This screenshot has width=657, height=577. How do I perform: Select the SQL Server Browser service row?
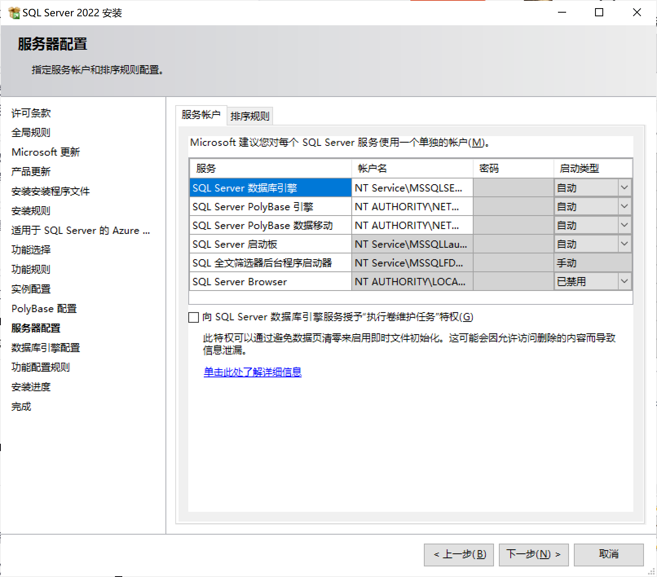pyautogui.click(x=270, y=282)
